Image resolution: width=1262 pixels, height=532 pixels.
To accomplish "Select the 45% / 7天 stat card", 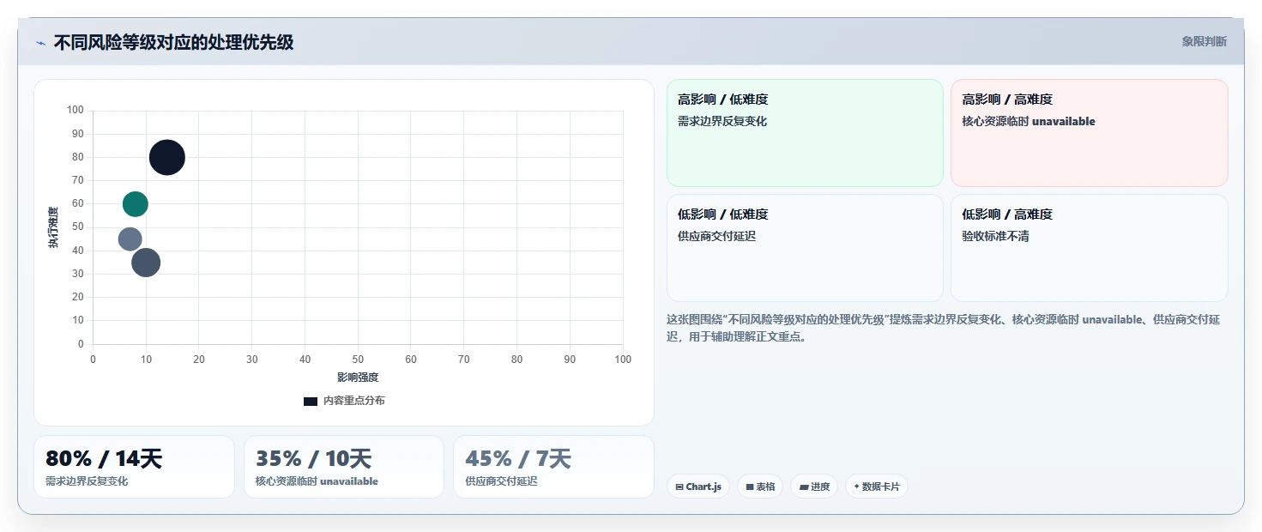I will [553, 467].
